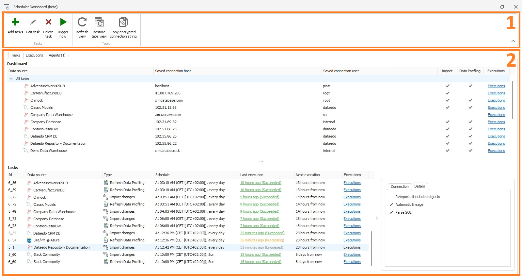
Task: Click the Scheduler Dashboard app icon in title bar
Action: point(7,7)
